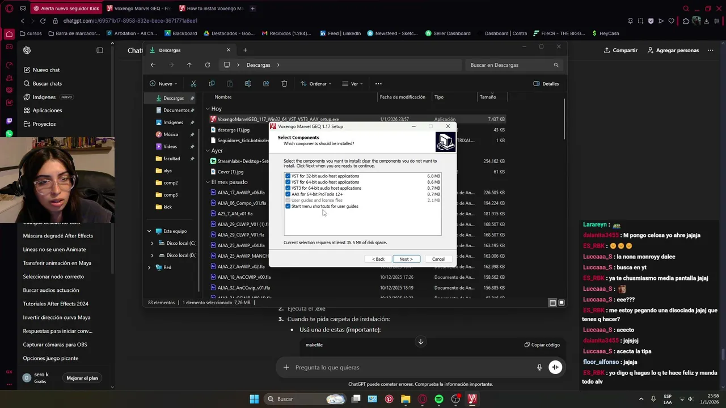Click Share icon in File Explorer toolbar
The width and height of the screenshot is (726, 408).
pos(266,83)
